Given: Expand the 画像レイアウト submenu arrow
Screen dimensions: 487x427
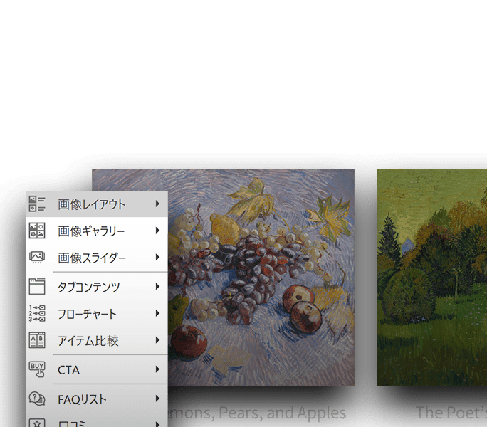Looking at the screenshot, I should click(158, 204).
